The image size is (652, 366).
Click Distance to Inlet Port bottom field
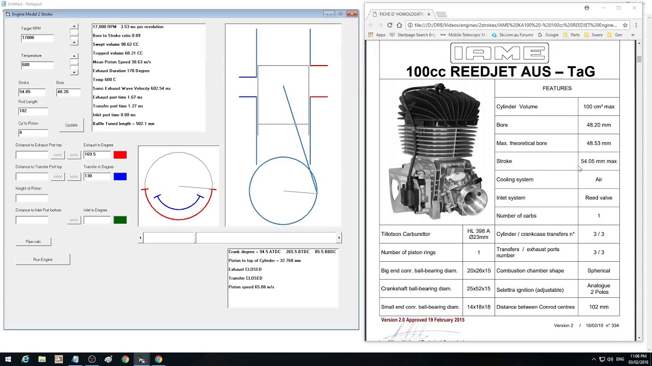(x=32, y=220)
